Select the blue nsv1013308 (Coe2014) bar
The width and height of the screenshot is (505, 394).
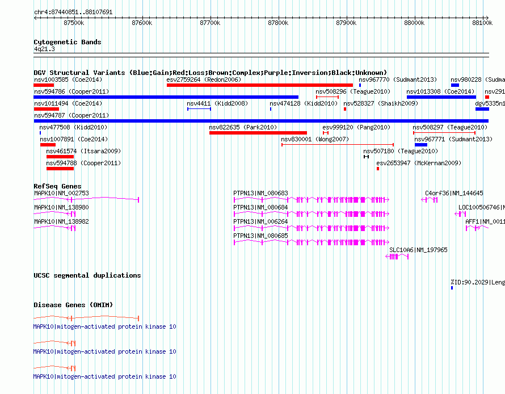(441, 97)
